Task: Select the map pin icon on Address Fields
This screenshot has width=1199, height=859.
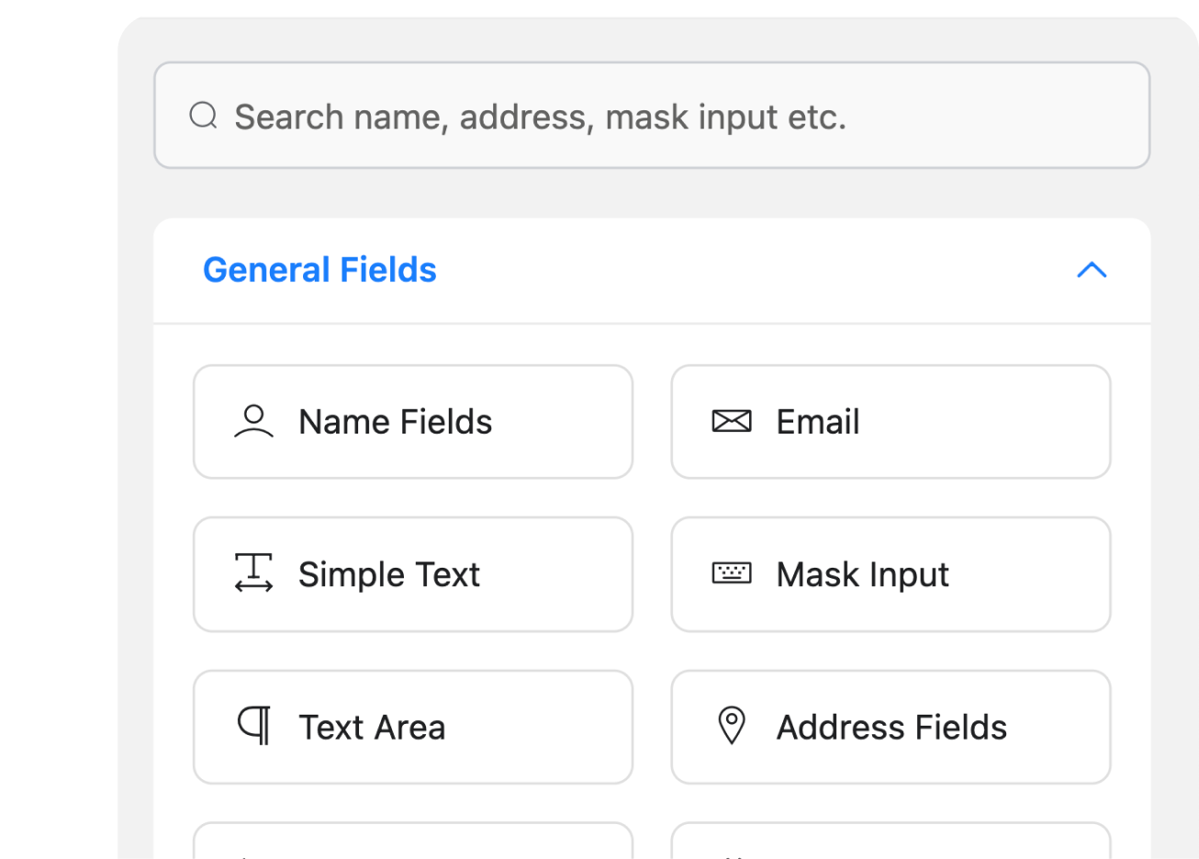Action: coord(732,727)
